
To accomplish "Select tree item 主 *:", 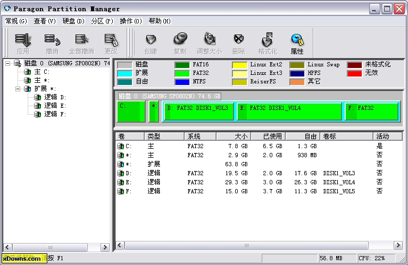I will coord(41,80).
